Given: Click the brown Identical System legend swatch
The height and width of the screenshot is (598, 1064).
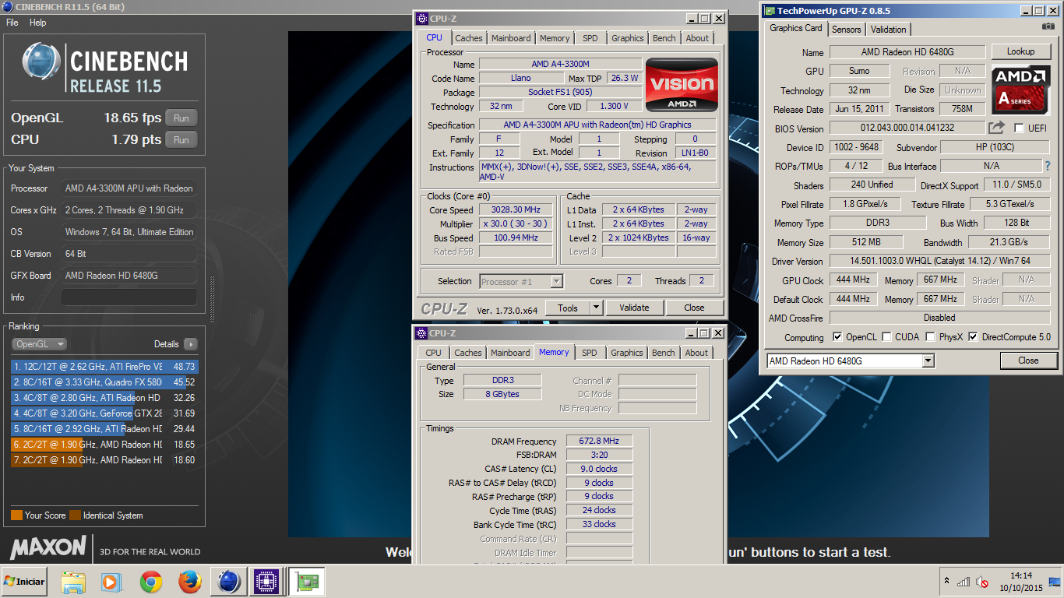Looking at the screenshot, I should pos(75,515).
